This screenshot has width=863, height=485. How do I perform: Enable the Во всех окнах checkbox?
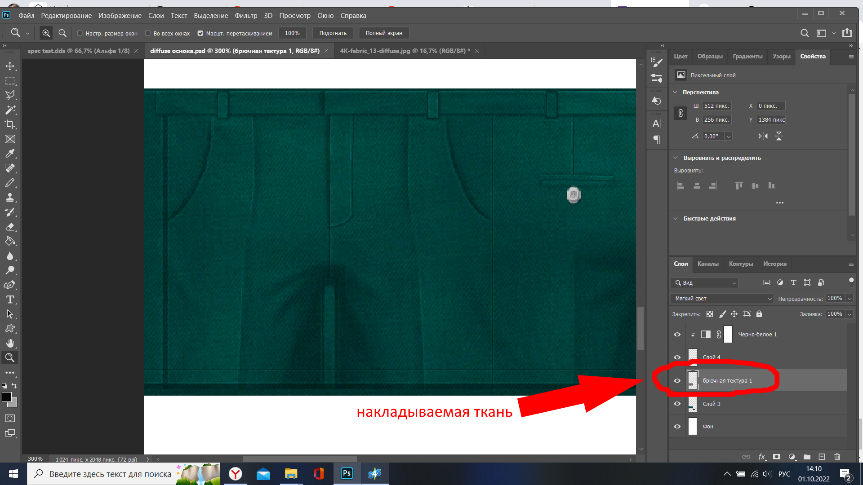click(x=148, y=33)
